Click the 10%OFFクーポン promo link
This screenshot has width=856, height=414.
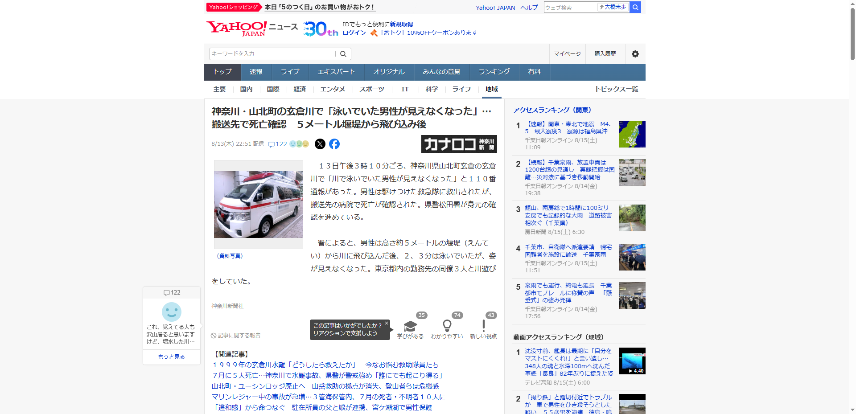point(429,33)
